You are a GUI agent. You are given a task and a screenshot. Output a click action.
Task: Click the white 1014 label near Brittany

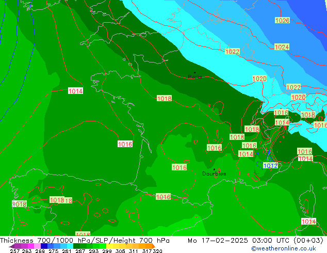[75, 91]
